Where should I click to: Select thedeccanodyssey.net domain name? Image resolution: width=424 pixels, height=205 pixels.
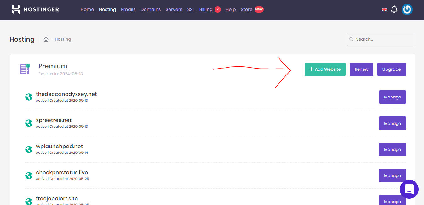point(66,94)
